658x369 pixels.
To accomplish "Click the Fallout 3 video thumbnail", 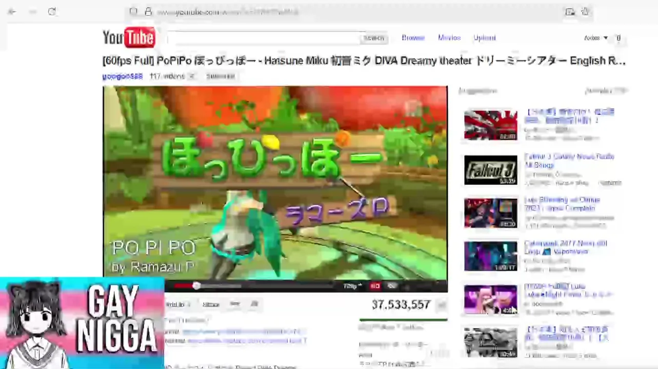I will pos(491,170).
